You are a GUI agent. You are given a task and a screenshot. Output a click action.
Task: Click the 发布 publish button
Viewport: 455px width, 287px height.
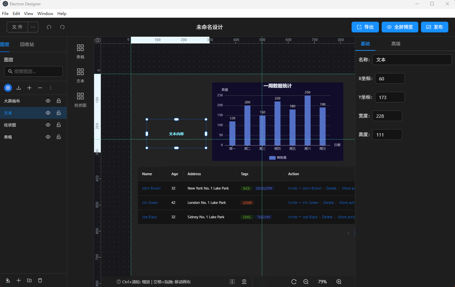coord(435,27)
